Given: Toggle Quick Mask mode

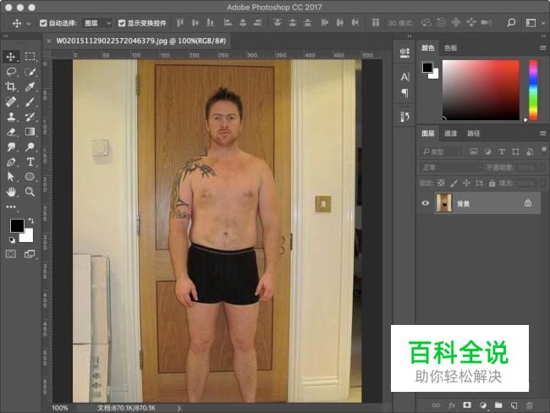Looking at the screenshot, I should pos(11,254).
